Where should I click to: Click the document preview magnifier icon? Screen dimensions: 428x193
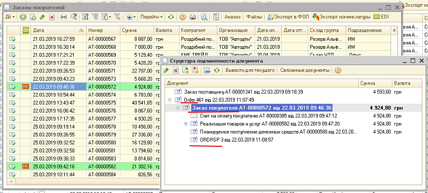204,17
